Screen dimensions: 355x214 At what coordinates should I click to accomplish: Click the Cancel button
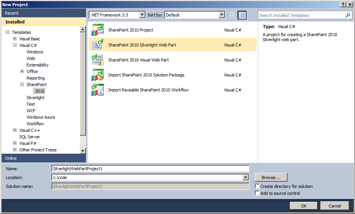tap(335, 206)
